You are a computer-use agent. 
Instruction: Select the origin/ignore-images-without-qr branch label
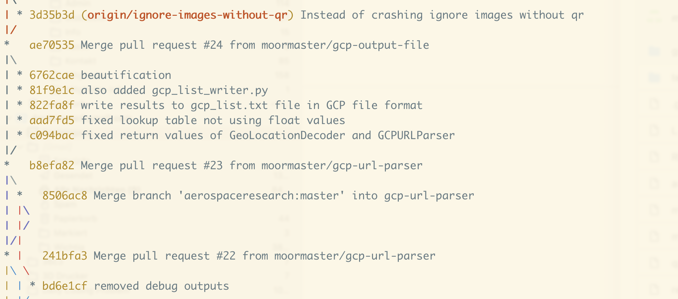click(187, 15)
